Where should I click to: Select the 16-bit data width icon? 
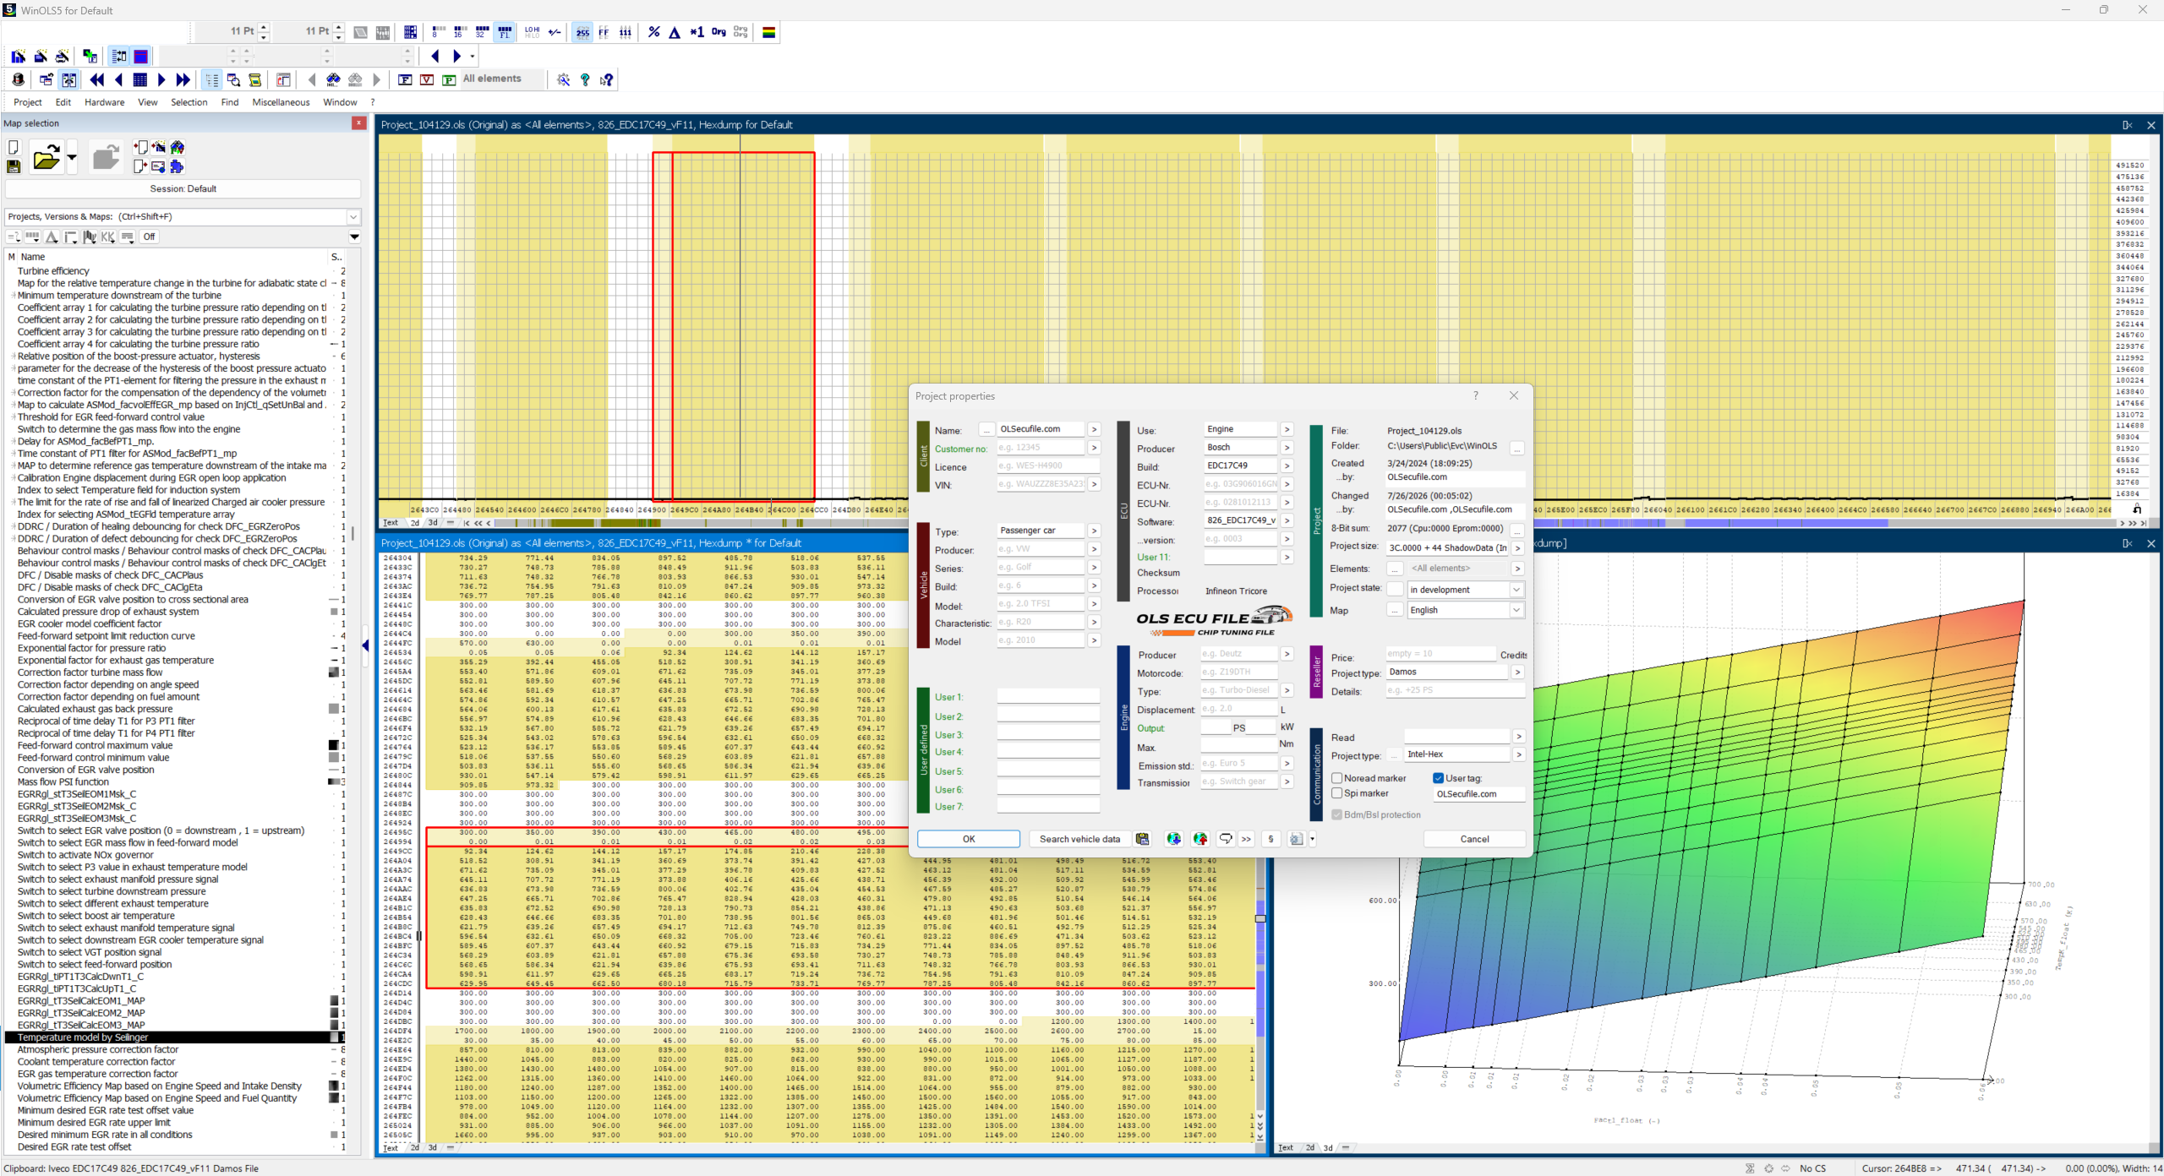(x=459, y=32)
